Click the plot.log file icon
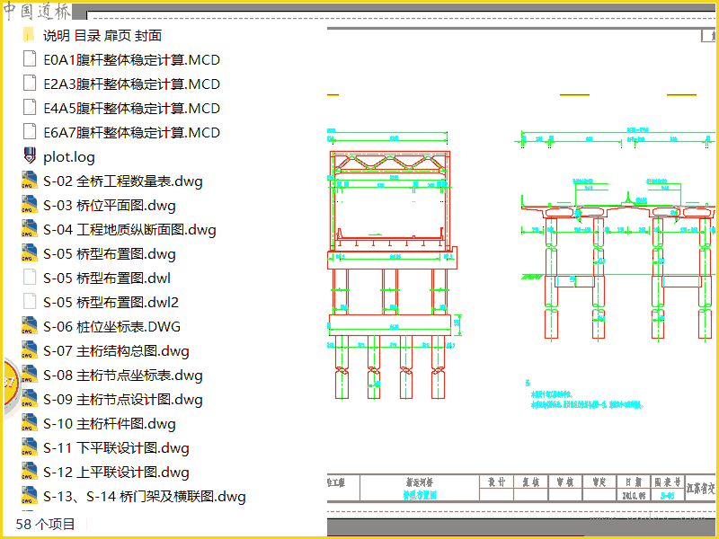This screenshot has height=539, width=719. click(30, 156)
